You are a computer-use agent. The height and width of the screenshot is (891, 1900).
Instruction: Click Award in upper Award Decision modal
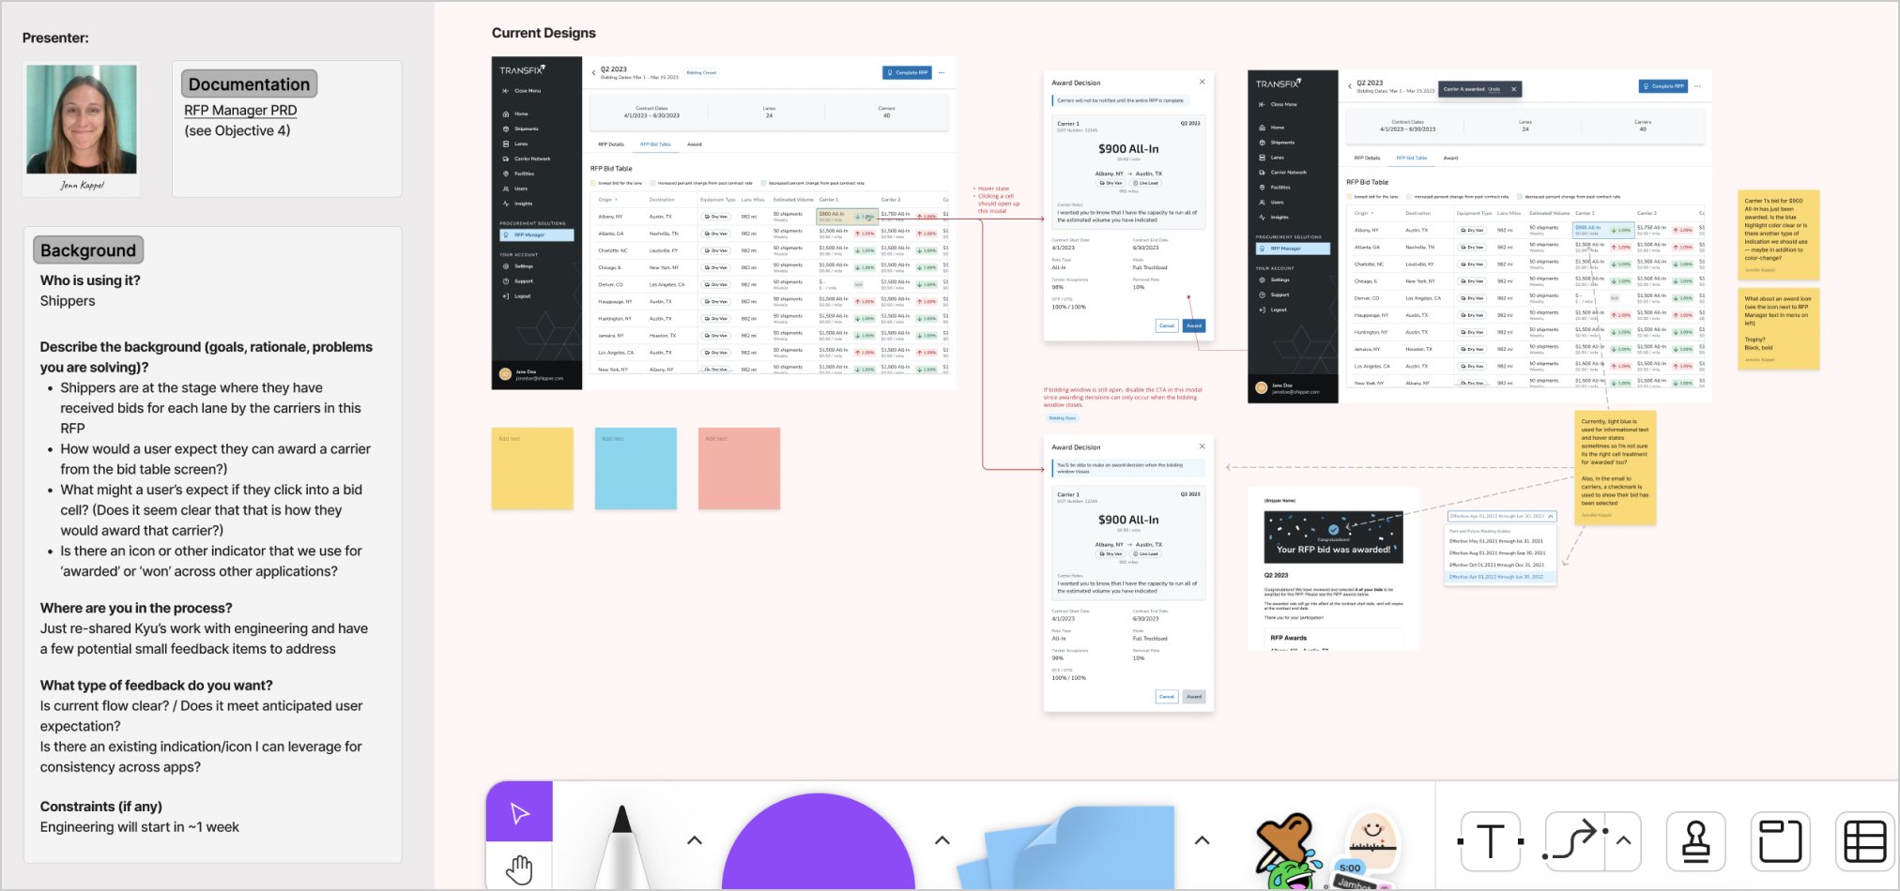point(1194,325)
